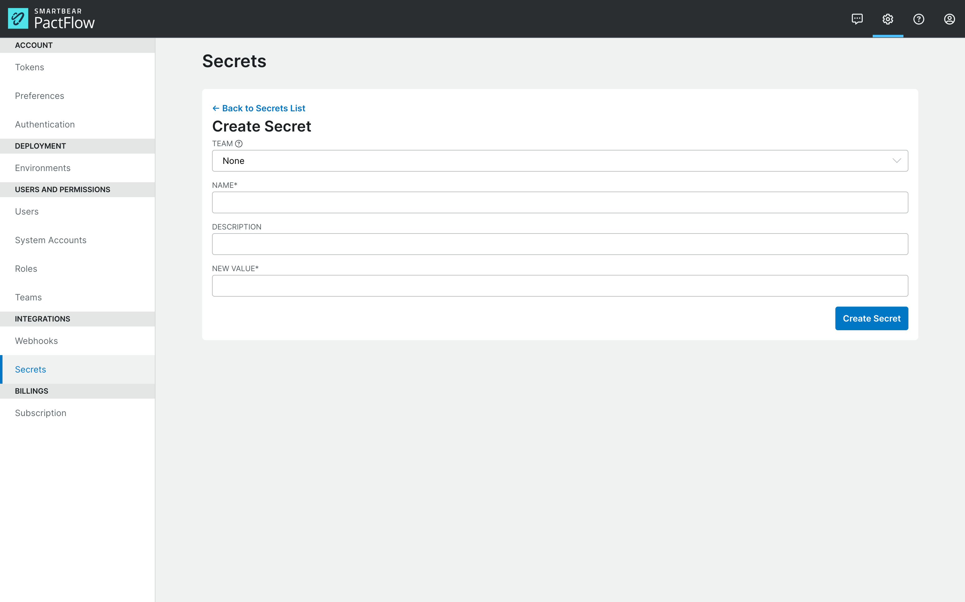Image resolution: width=965 pixels, height=602 pixels.
Task: Navigate to Subscription billing page
Action: [x=40, y=413]
